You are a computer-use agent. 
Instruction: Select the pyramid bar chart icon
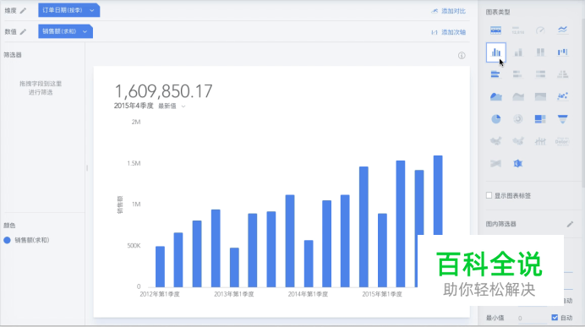(x=563, y=74)
